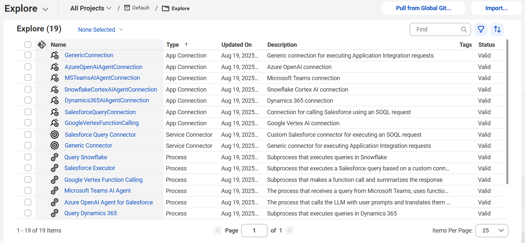Click the MSTeamsAIAgentConnection row icon
Image resolution: width=525 pixels, height=243 pixels.
pos(55,78)
